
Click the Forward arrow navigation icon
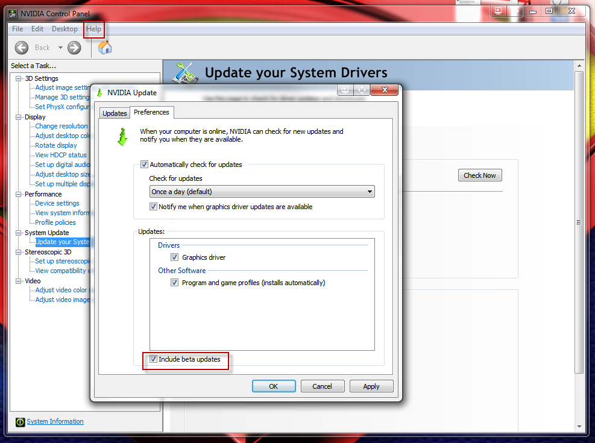pyautogui.click(x=74, y=48)
